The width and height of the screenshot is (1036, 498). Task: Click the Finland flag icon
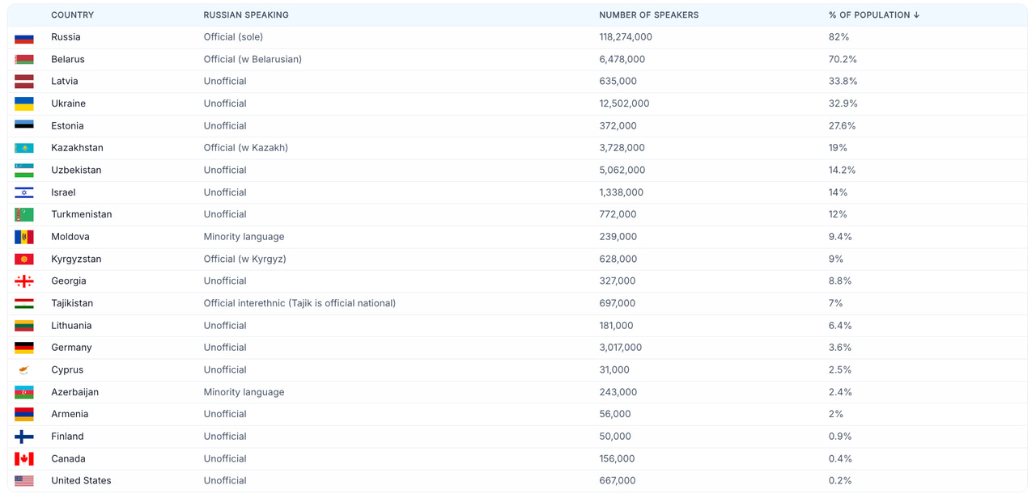[x=24, y=437]
